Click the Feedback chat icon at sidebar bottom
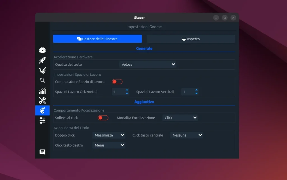Screen dimensions: 287x180 coord(42,152)
